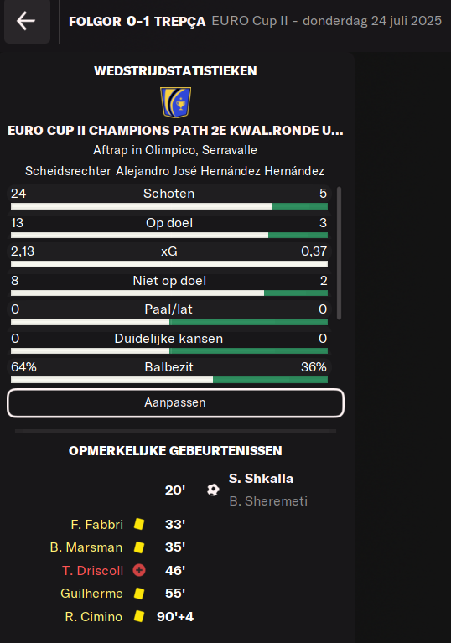Open referee Alejandro José Hernández Hernández
The image size is (451, 643).
(x=220, y=170)
